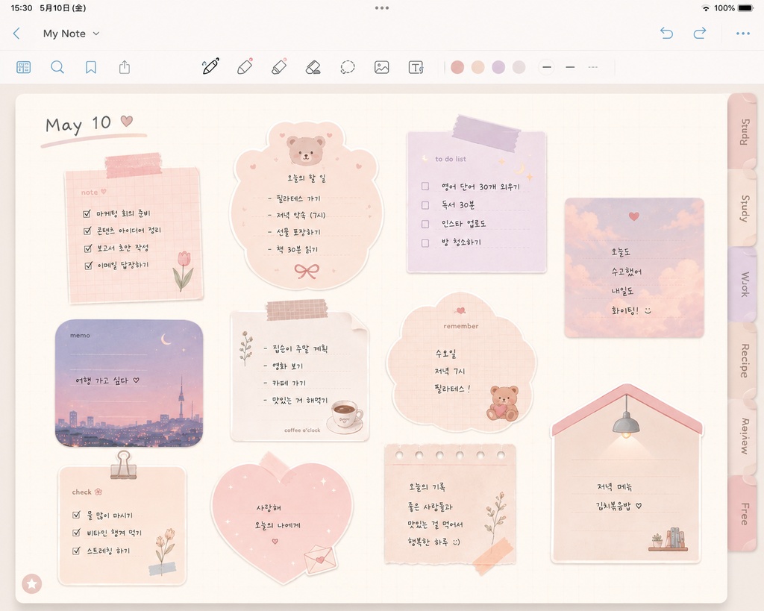
Task: Select the Lasso selection tool
Action: pos(348,67)
